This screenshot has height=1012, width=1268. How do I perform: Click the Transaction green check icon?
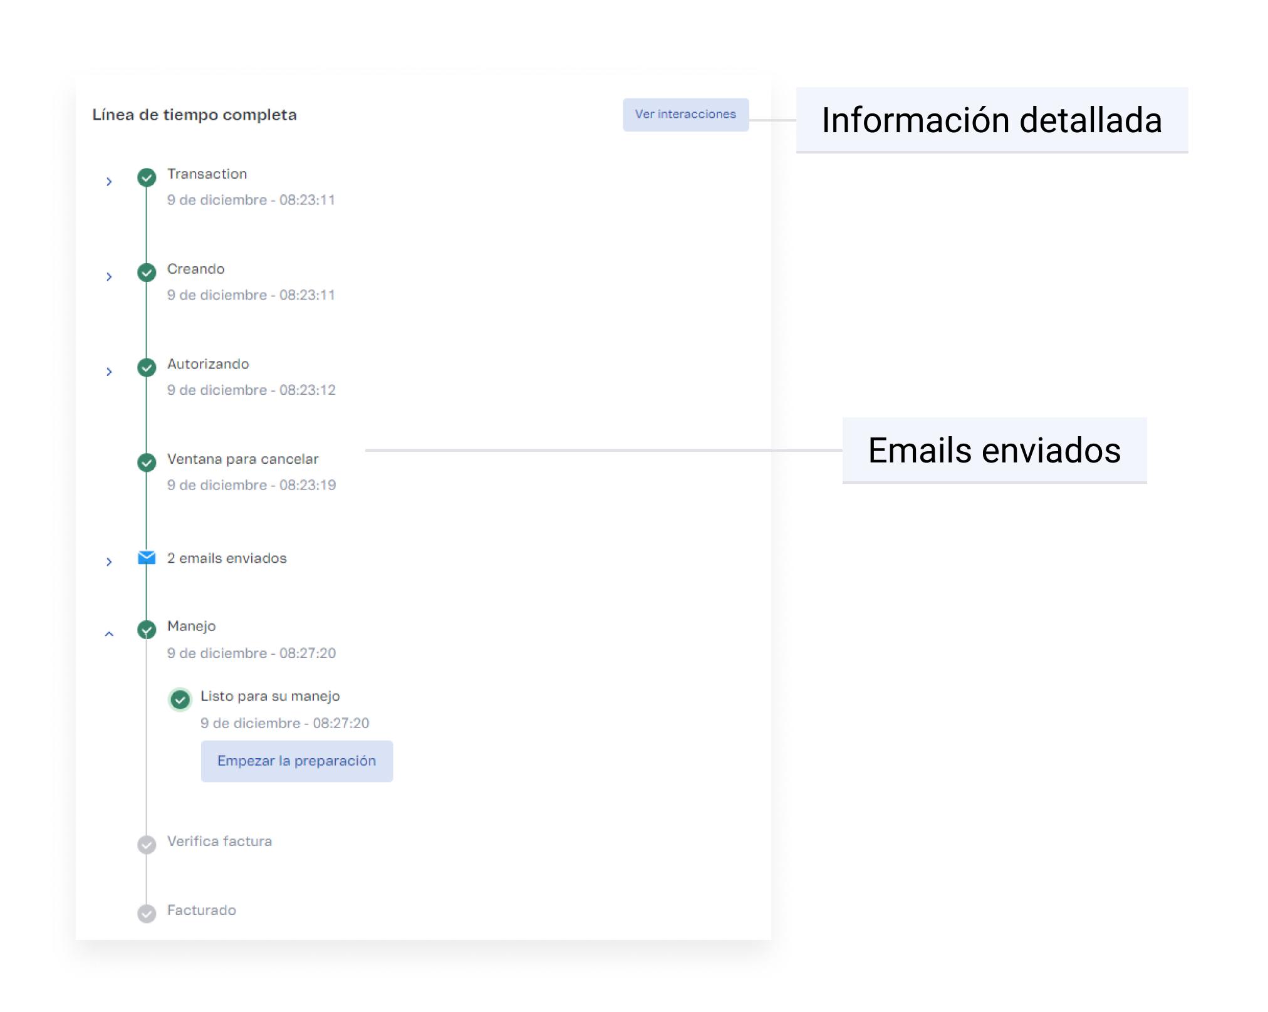pyautogui.click(x=147, y=178)
